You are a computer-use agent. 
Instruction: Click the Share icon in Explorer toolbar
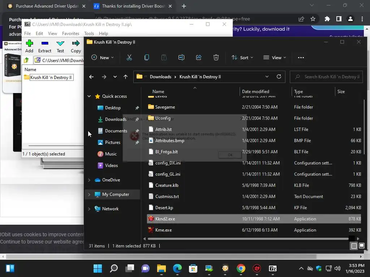[x=199, y=57]
